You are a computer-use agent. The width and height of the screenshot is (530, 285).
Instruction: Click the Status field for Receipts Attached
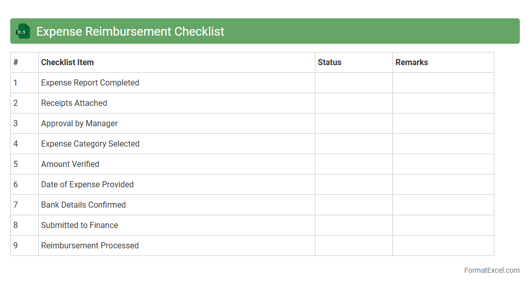tap(354, 103)
